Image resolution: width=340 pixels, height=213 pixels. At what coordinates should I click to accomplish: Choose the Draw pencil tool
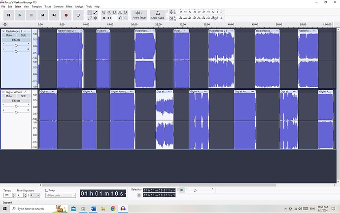[90, 18]
